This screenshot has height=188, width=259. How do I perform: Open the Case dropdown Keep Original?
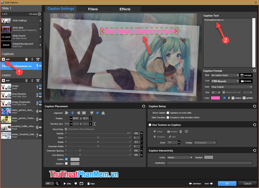[x=232, y=87]
